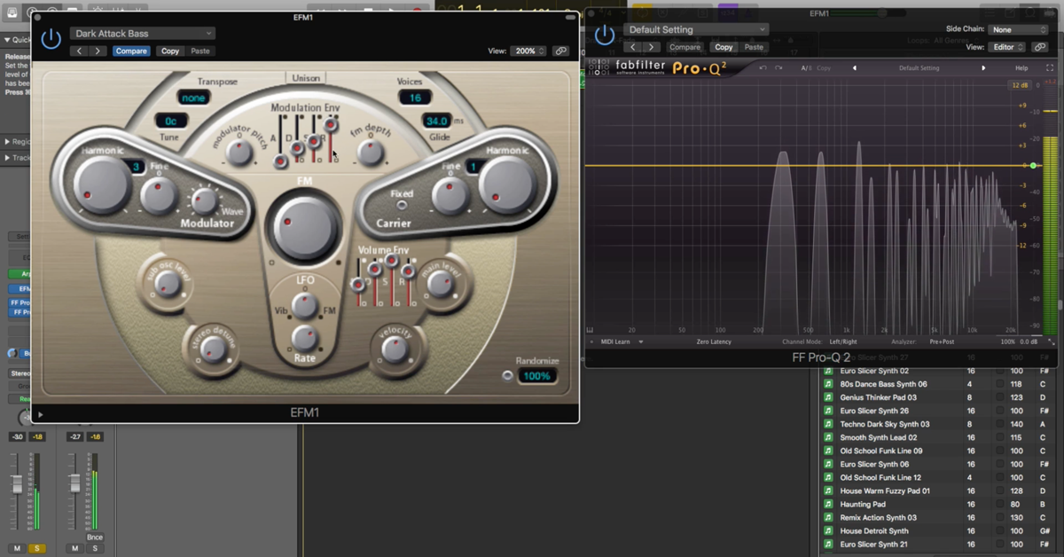Click the LFO Rate knob
This screenshot has width=1064, height=557.
304,338
